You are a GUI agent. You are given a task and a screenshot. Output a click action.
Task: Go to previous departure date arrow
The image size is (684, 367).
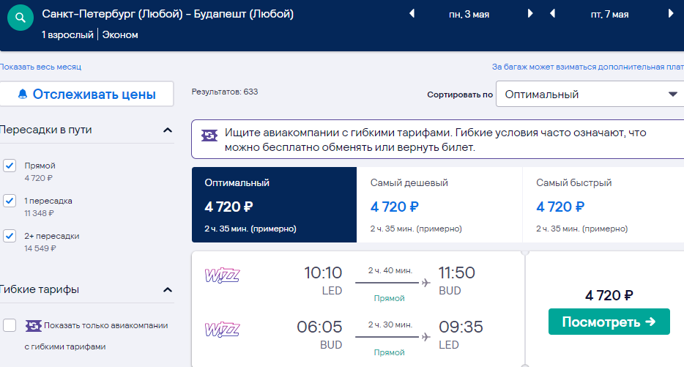click(x=412, y=13)
